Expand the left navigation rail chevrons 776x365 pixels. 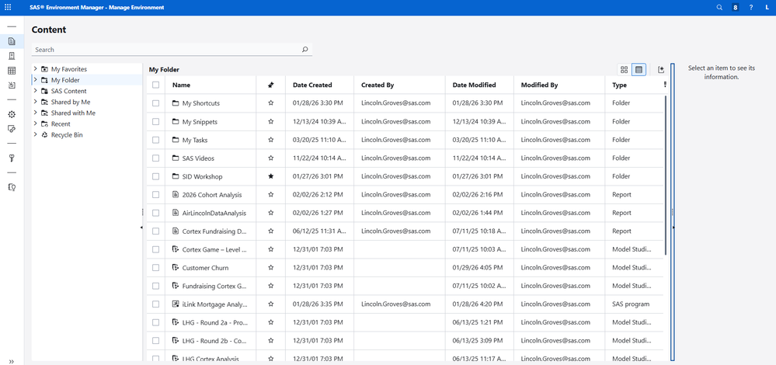12,361
